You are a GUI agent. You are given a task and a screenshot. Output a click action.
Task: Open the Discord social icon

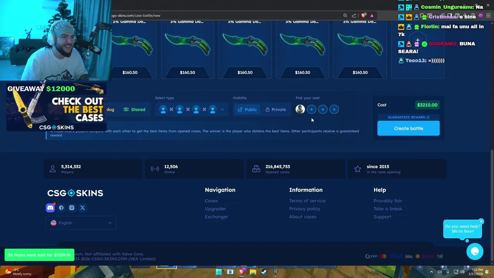click(50, 208)
